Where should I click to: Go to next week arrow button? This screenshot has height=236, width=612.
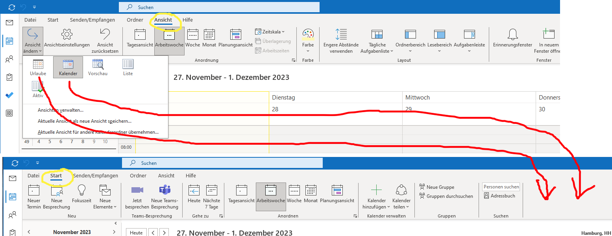click(165, 232)
